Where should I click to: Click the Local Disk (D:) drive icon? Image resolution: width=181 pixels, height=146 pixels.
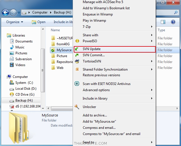pos(12,89)
